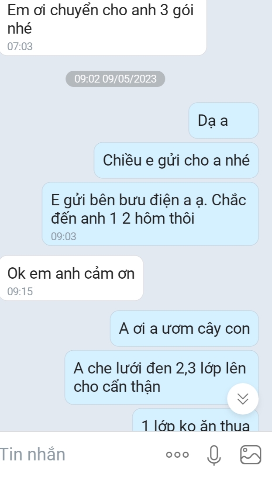Image resolution: width=272 pixels, height=484 pixels.
Task: Select the 'Dạ a' message bubble
Action: (224, 121)
